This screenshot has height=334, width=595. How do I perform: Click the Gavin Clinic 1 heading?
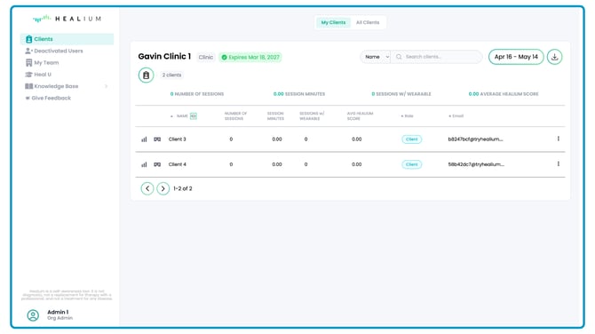tap(164, 57)
